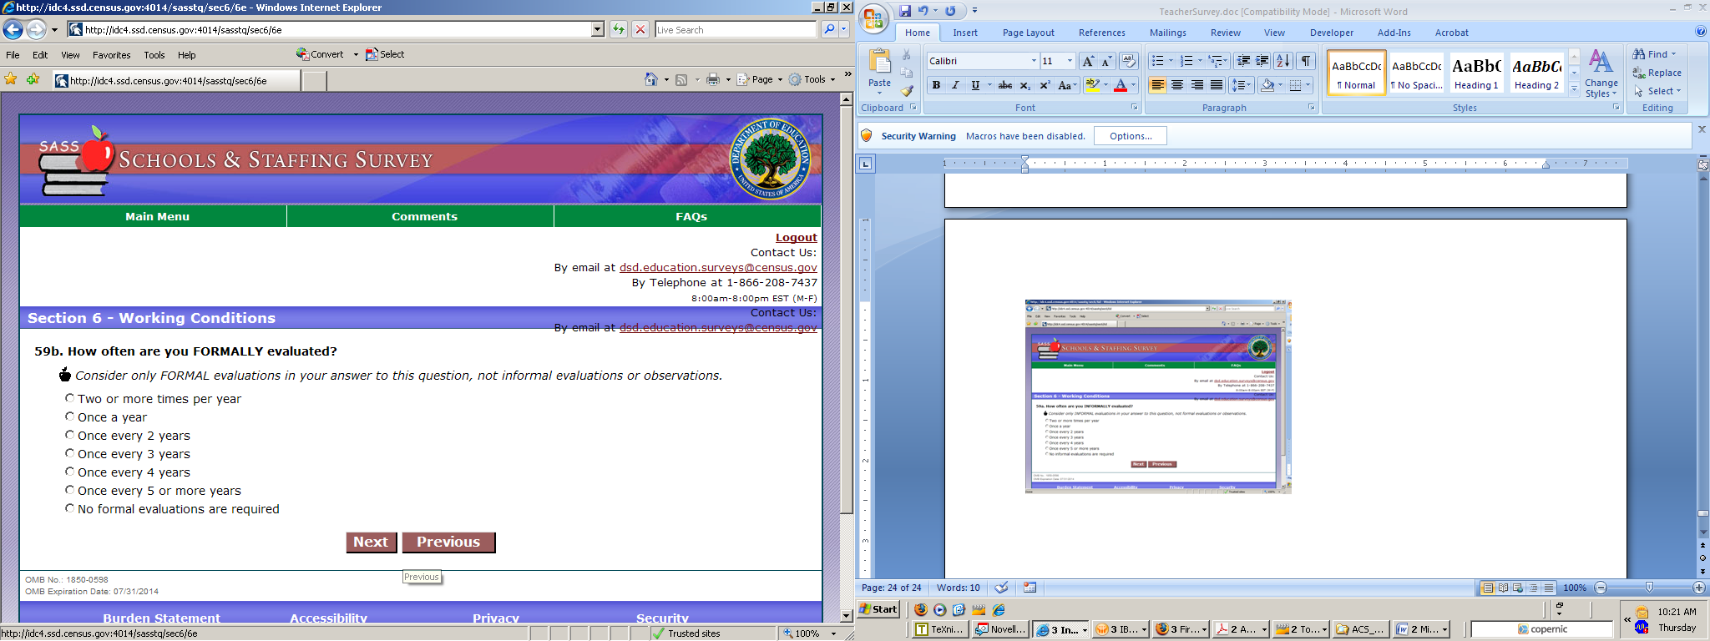This screenshot has height=641, width=1710.
Task: Click the Grow Font icon in Word
Action: (1087, 61)
